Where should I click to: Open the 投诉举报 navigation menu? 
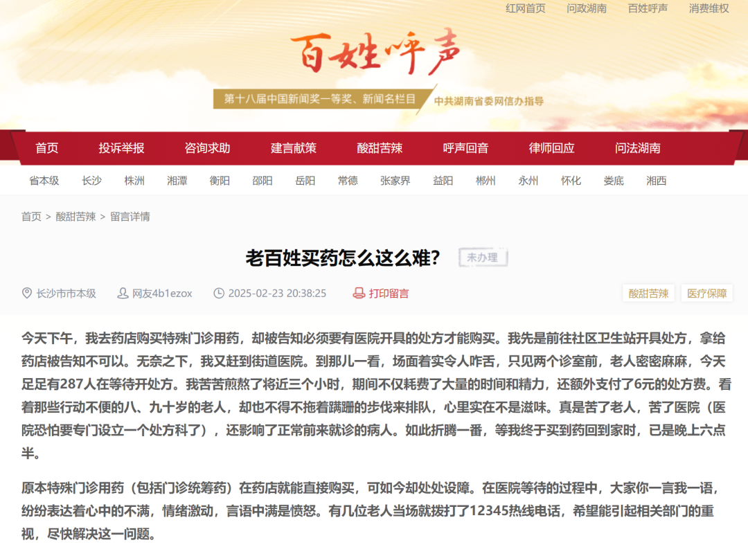122,147
